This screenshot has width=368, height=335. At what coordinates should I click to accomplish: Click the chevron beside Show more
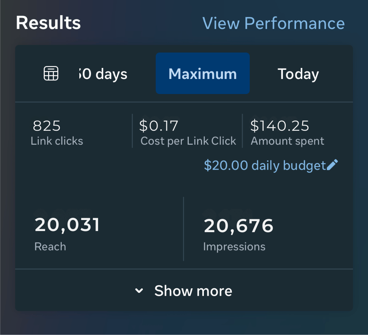coord(139,291)
